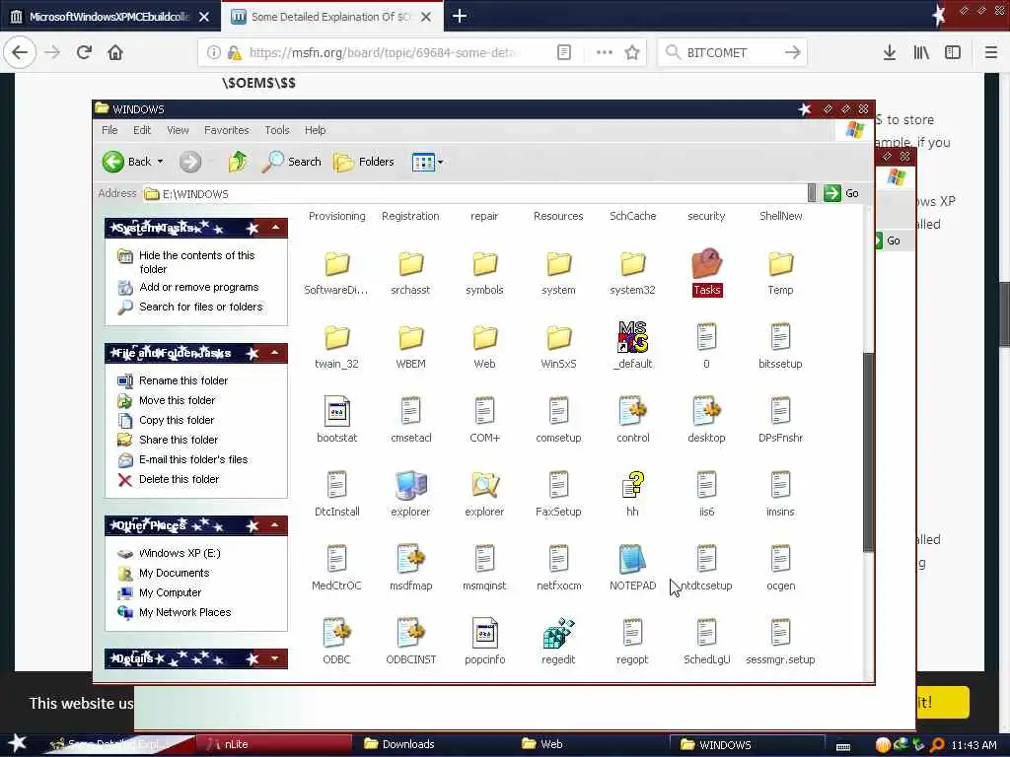1010x757 pixels.
Task: Open the system32 folder
Action: [632, 263]
